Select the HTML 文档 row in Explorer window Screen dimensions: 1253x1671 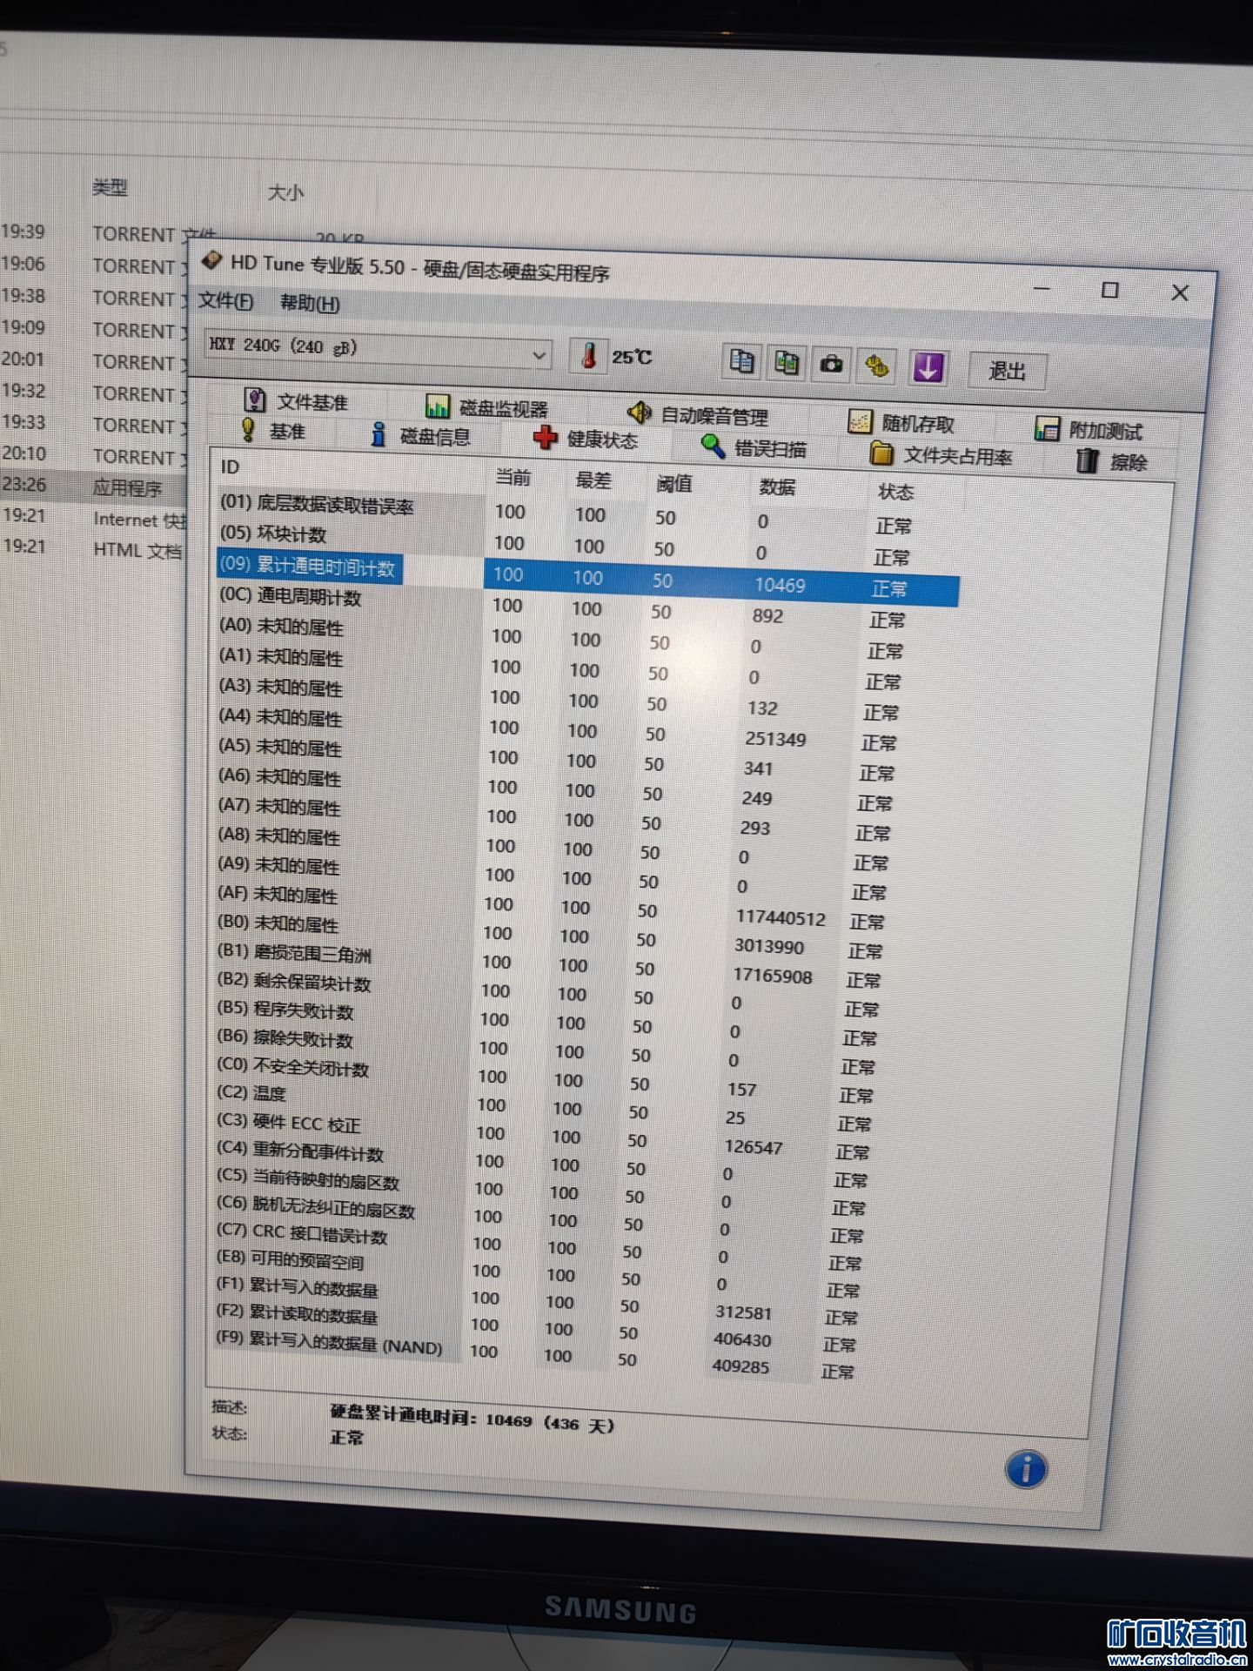click(93, 549)
